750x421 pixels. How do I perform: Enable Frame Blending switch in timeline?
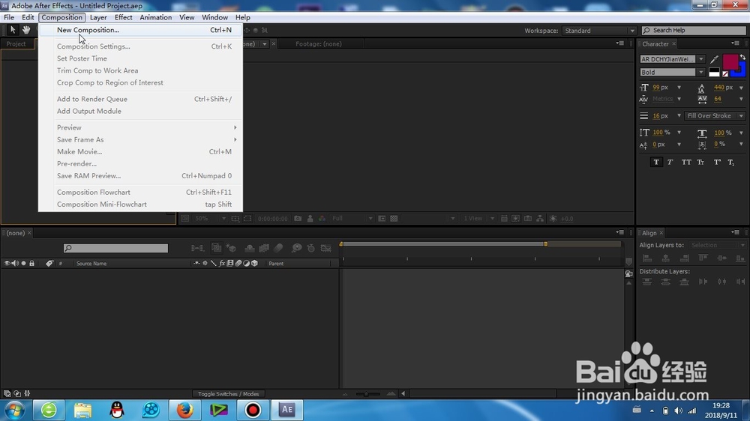pos(264,248)
